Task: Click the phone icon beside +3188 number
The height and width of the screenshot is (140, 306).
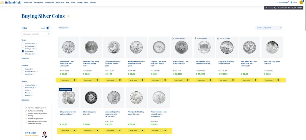Action: [x=277, y=2]
